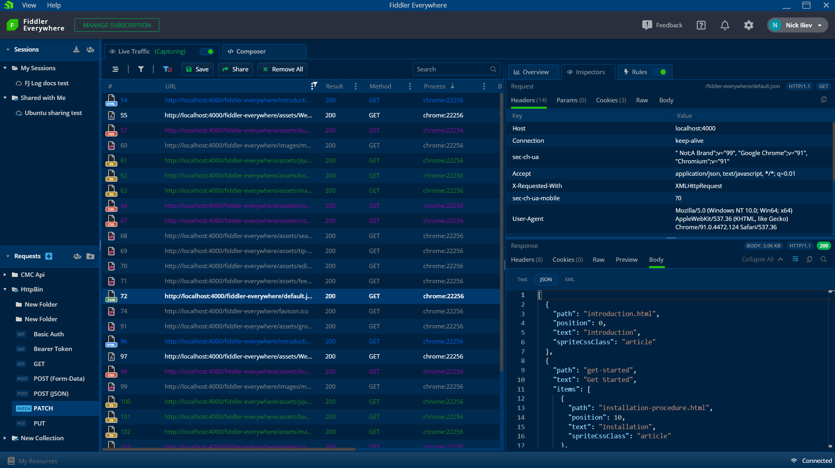This screenshot has height=468, width=835.
Task: Click the Body response tab
Action: [656, 259]
